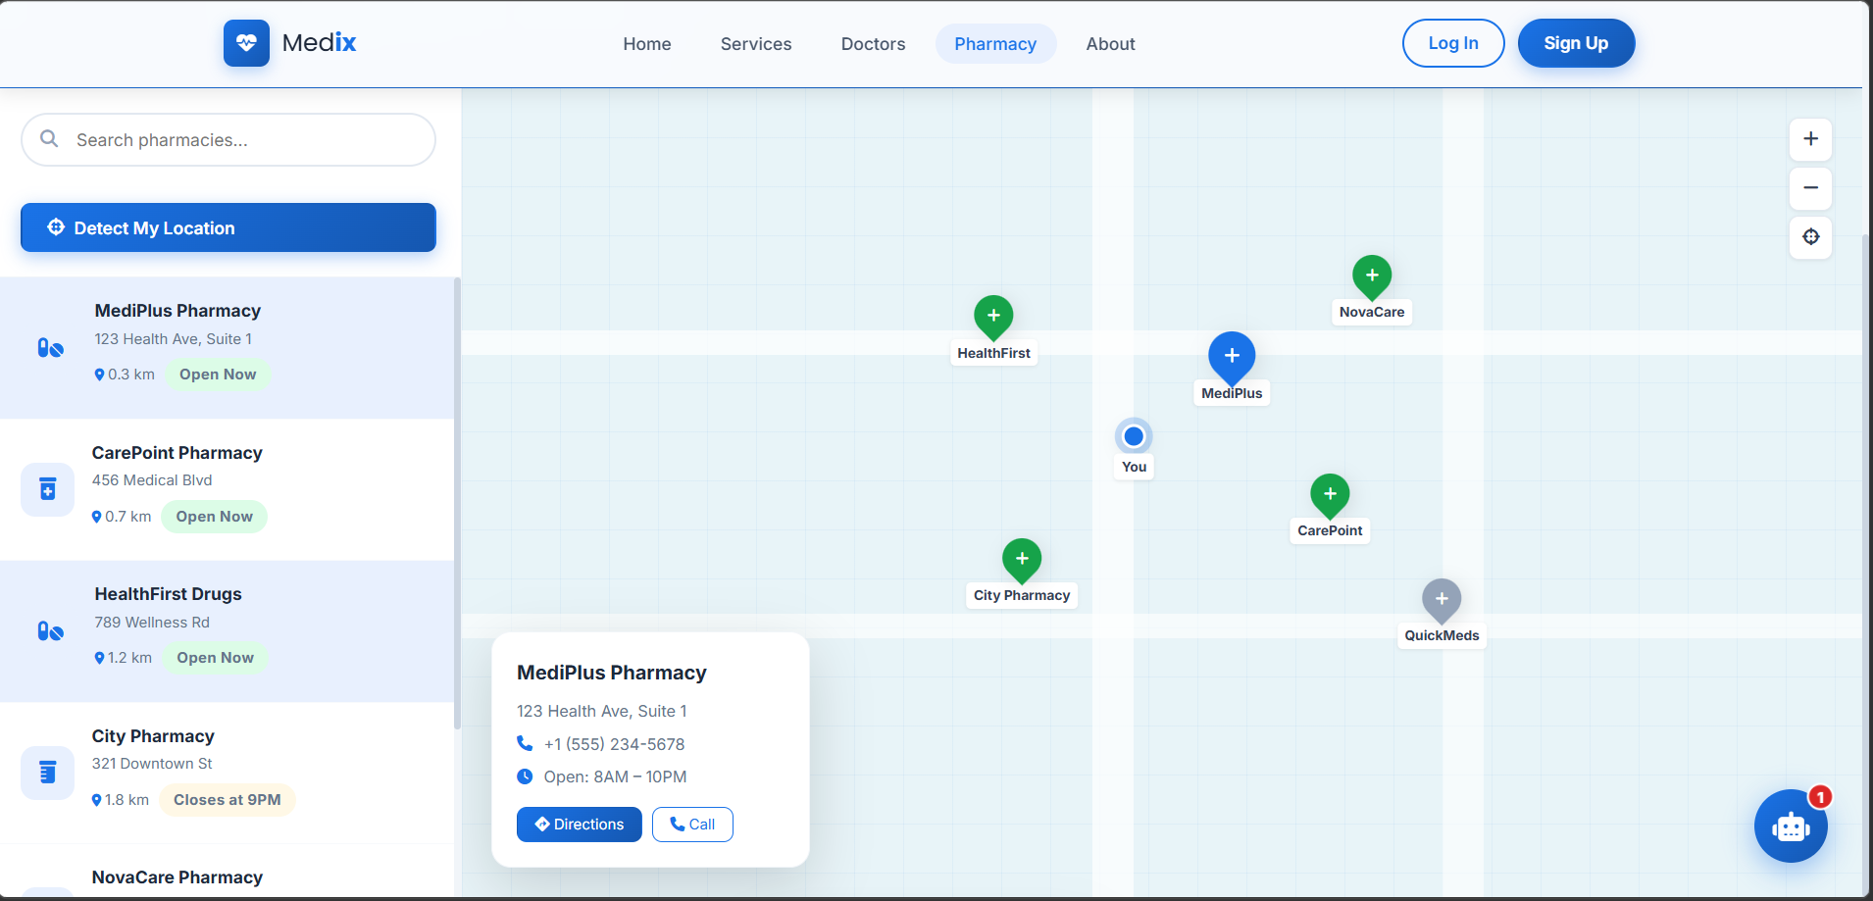Click the Medix heart logo icon
The height and width of the screenshot is (901, 1873).
click(x=246, y=43)
